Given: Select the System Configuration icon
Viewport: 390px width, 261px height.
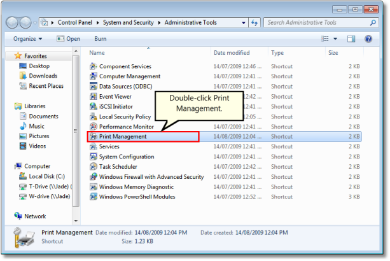Looking at the screenshot, I should click(x=94, y=157).
